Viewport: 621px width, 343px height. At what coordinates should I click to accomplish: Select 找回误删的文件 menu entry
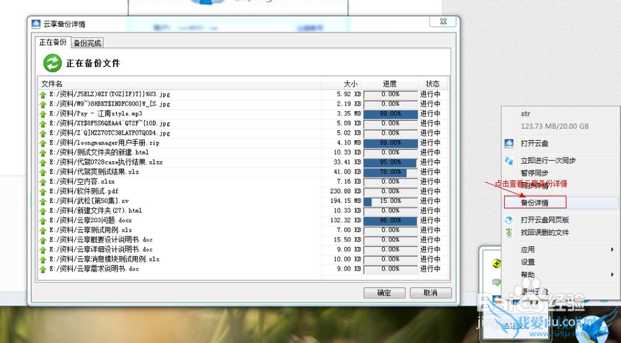pyautogui.click(x=545, y=233)
